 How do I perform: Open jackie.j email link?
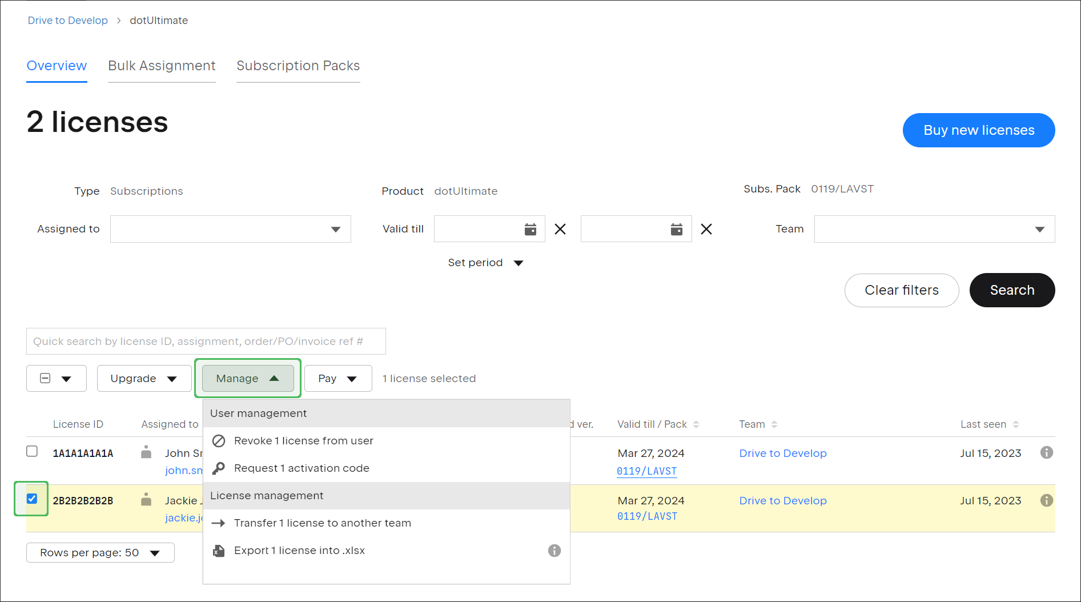pos(184,517)
